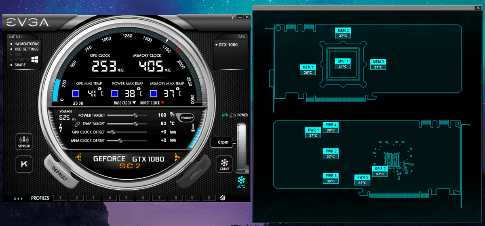The width and height of the screenshot is (485, 226).
Task: Click the Mem Clock Offset slider handle
Action: pyautogui.click(x=120, y=141)
